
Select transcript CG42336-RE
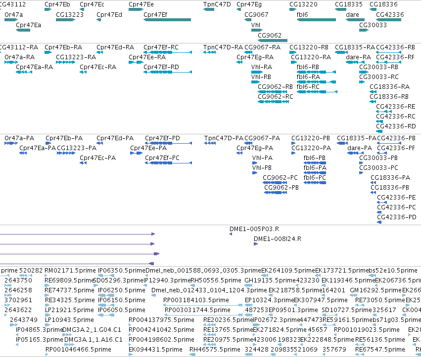[x=384, y=112]
